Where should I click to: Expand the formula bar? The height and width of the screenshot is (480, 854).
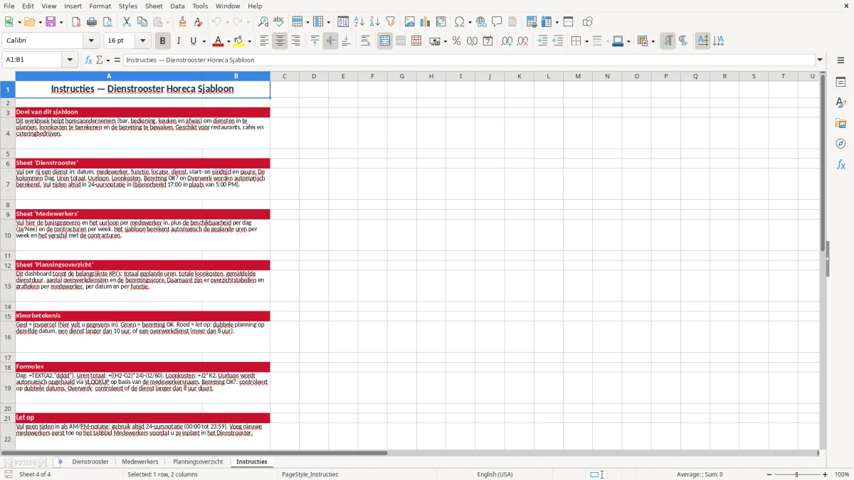820,60
